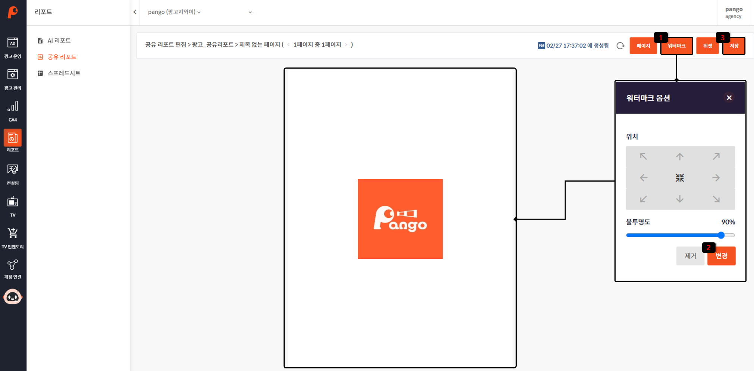The height and width of the screenshot is (371, 754).
Task: Open the 계정 연결 sidebar section
Action: click(x=13, y=270)
